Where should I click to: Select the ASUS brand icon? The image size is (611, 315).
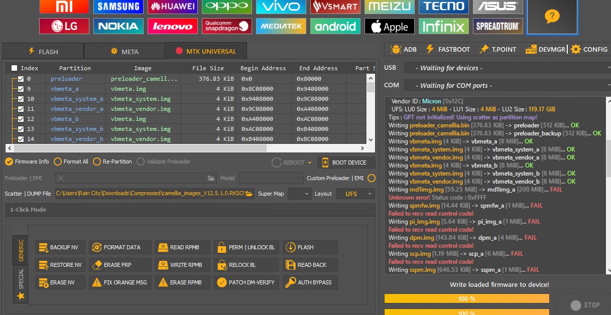point(498,7)
